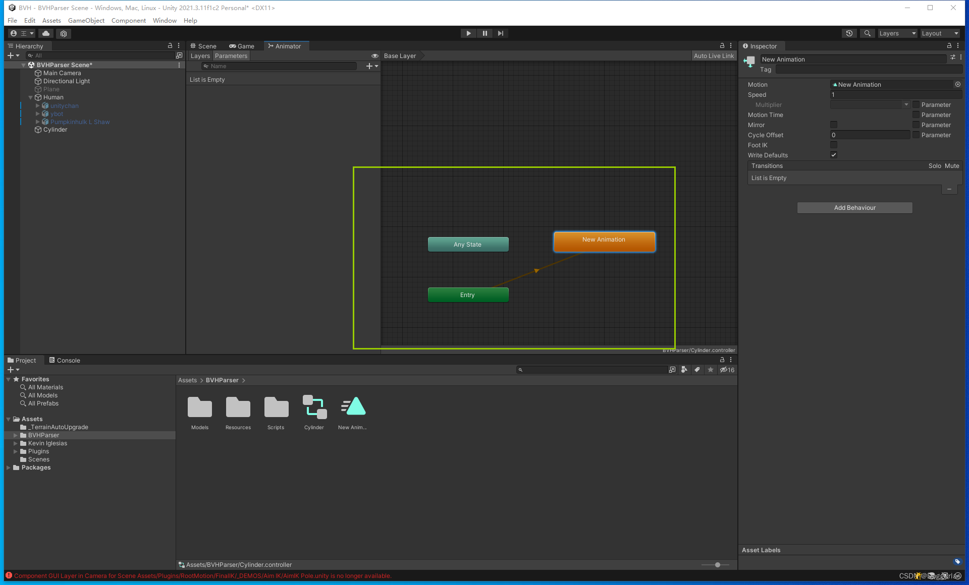Switch to the Console tab
This screenshot has width=969, height=585.
tap(65, 360)
